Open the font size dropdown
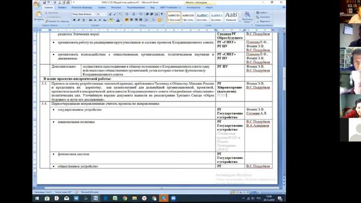The height and width of the screenshot is (203, 361). 105,14
